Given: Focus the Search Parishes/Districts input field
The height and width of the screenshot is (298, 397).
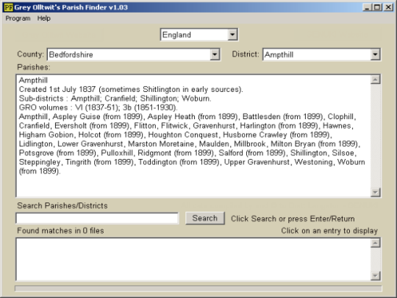Looking at the screenshot, I should 97,219.
